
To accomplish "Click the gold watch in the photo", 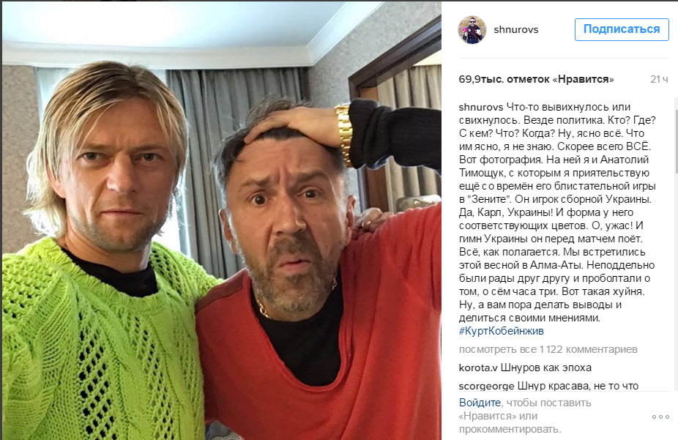I will pyautogui.click(x=343, y=134).
